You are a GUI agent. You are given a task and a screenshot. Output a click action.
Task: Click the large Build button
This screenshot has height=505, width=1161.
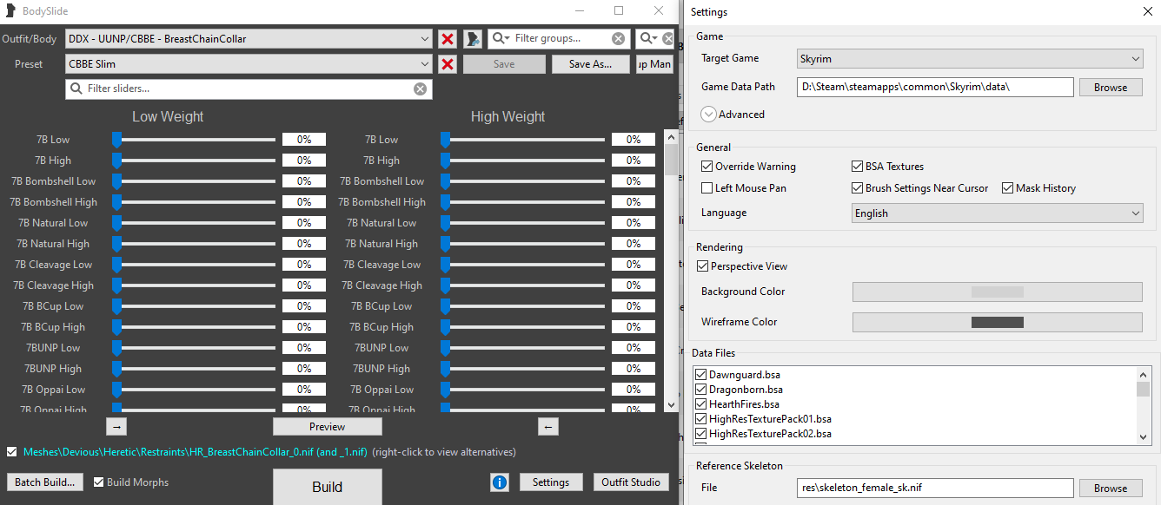pos(327,487)
